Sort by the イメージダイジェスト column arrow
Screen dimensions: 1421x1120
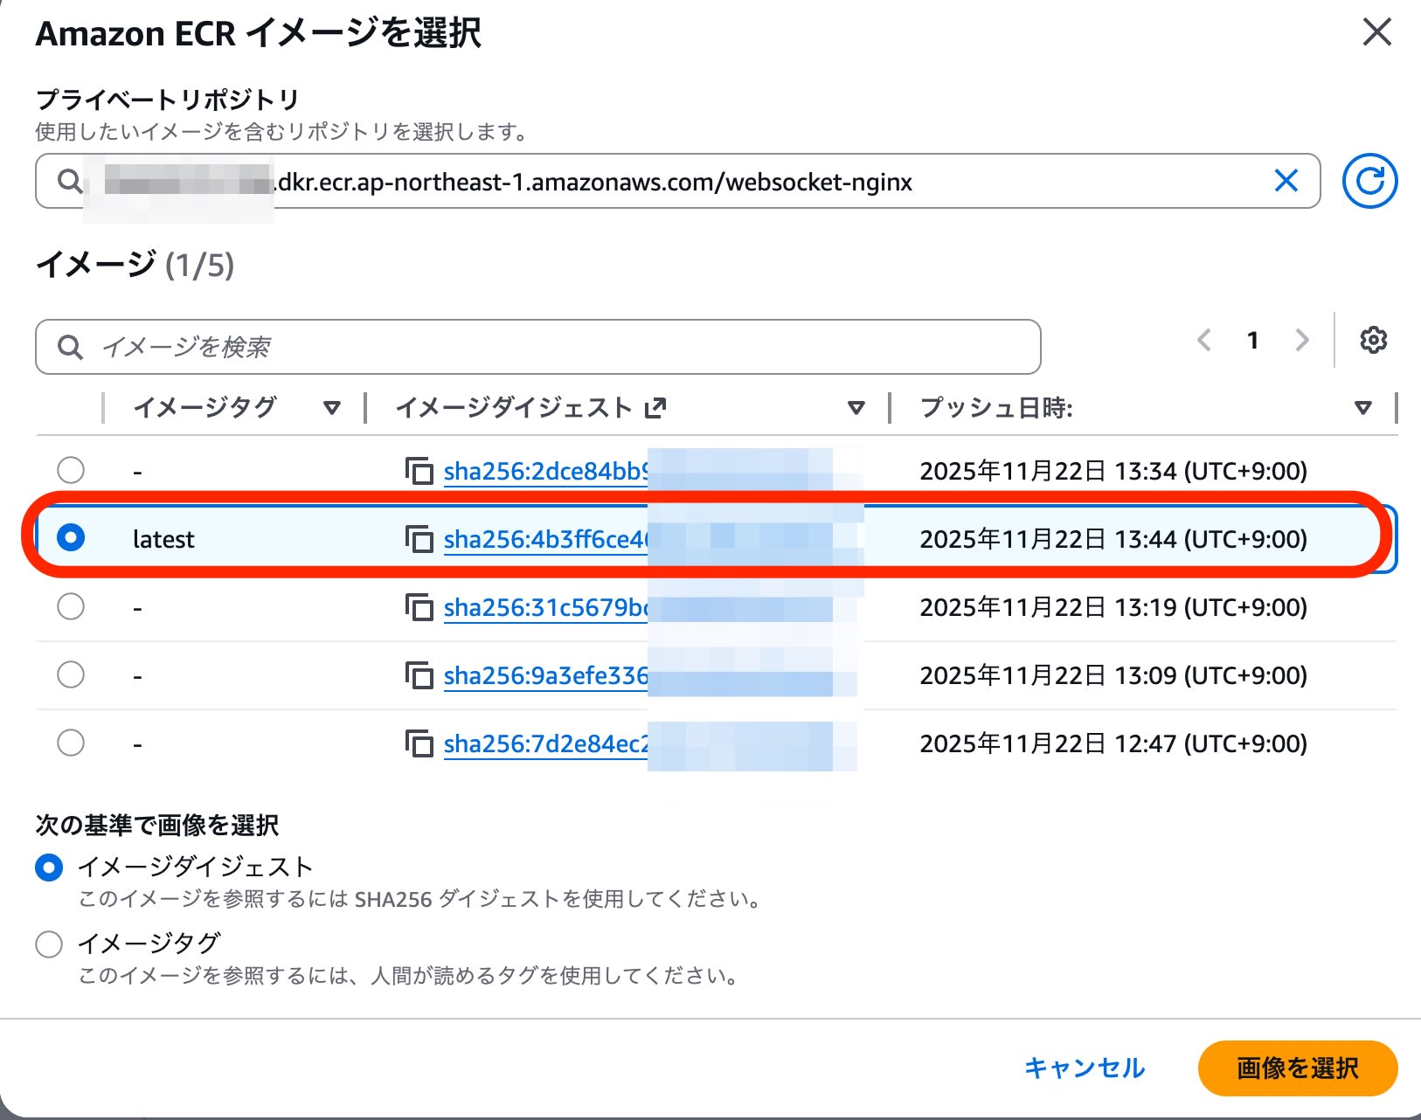856,407
